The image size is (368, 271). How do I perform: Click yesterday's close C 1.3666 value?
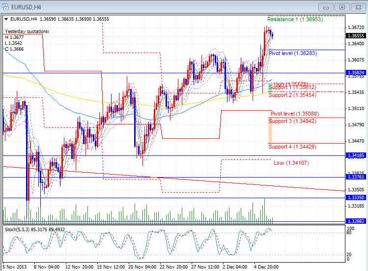tap(14, 49)
